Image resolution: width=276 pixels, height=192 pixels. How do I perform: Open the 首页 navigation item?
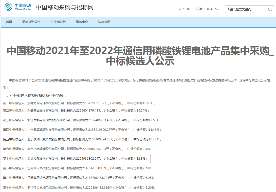(9, 22)
